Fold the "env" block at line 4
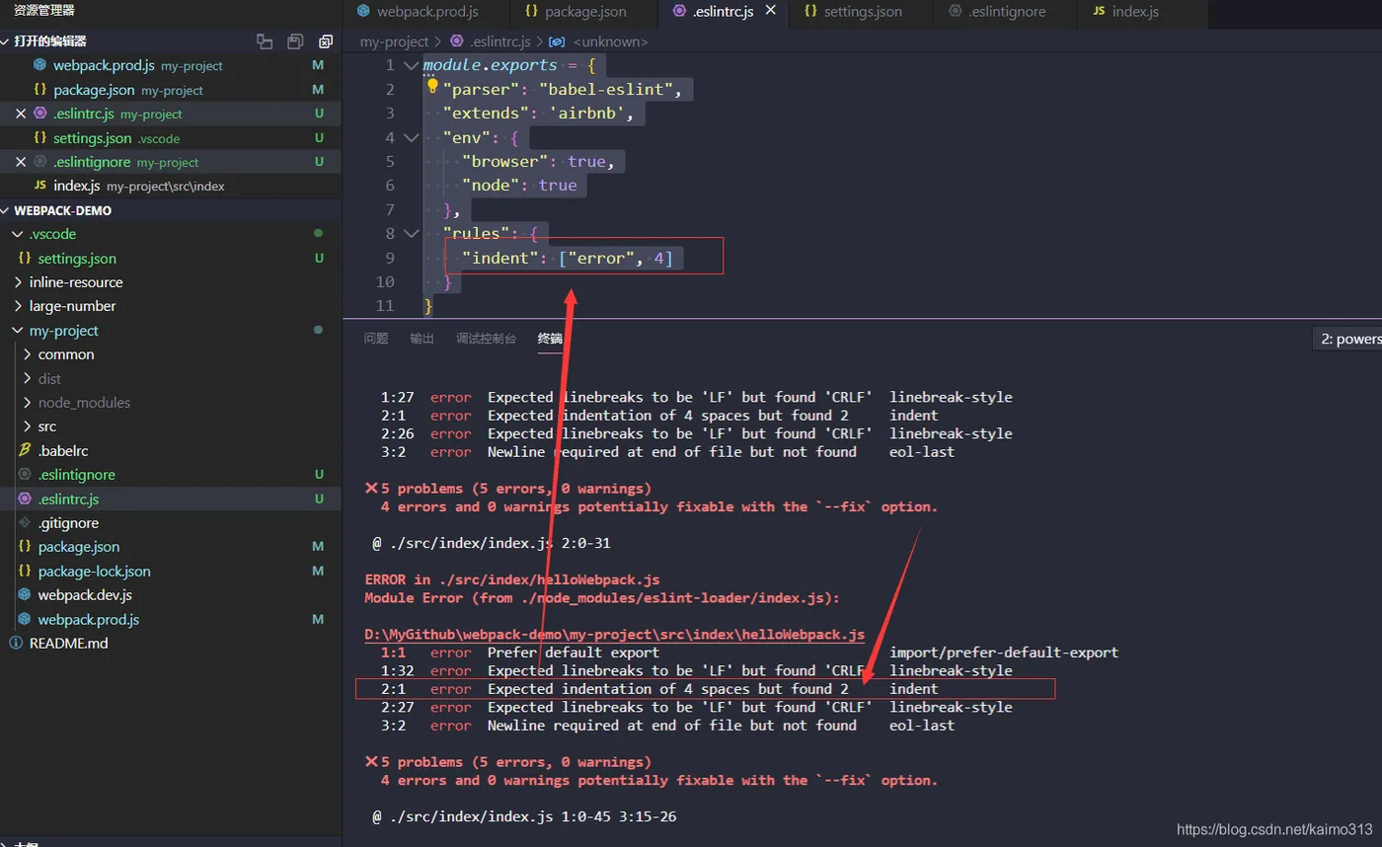Image resolution: width=1382 pixels, height=847 pixels. 411,137
